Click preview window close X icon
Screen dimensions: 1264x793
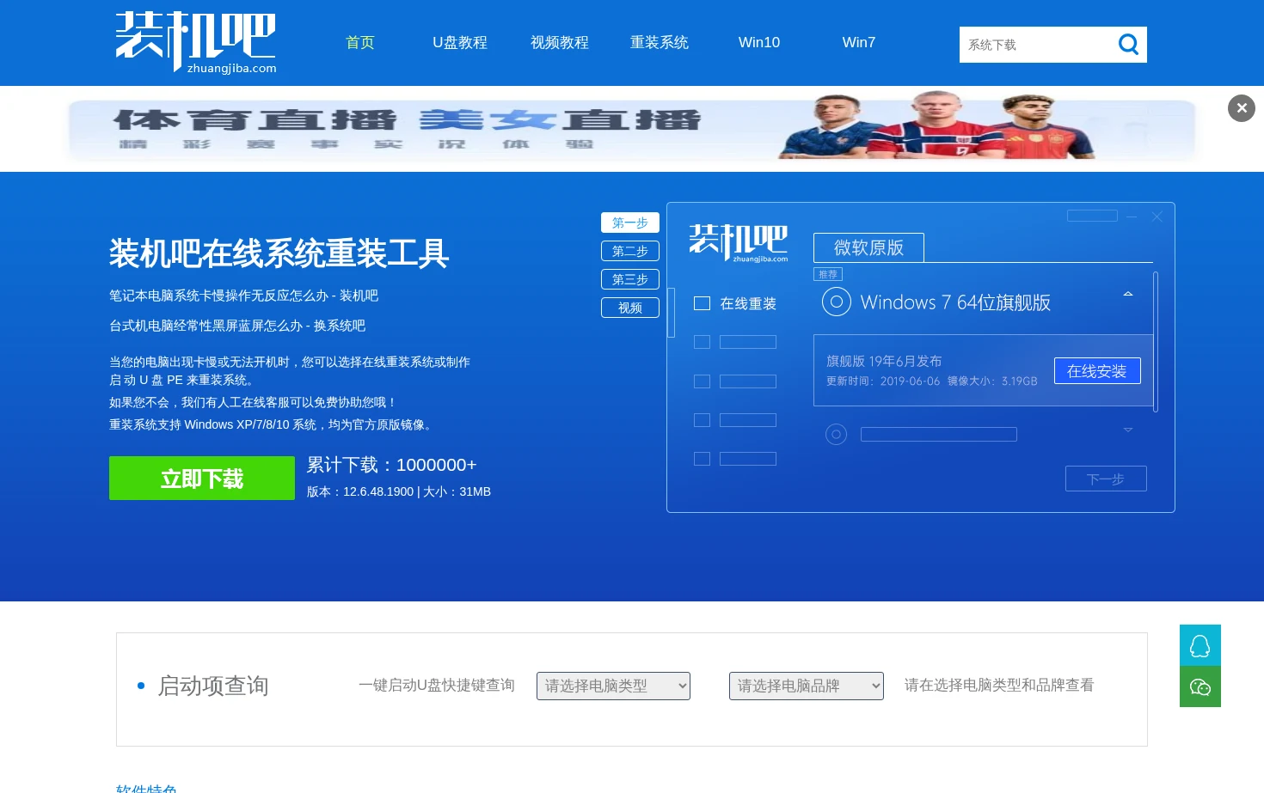click(1157, 217)
